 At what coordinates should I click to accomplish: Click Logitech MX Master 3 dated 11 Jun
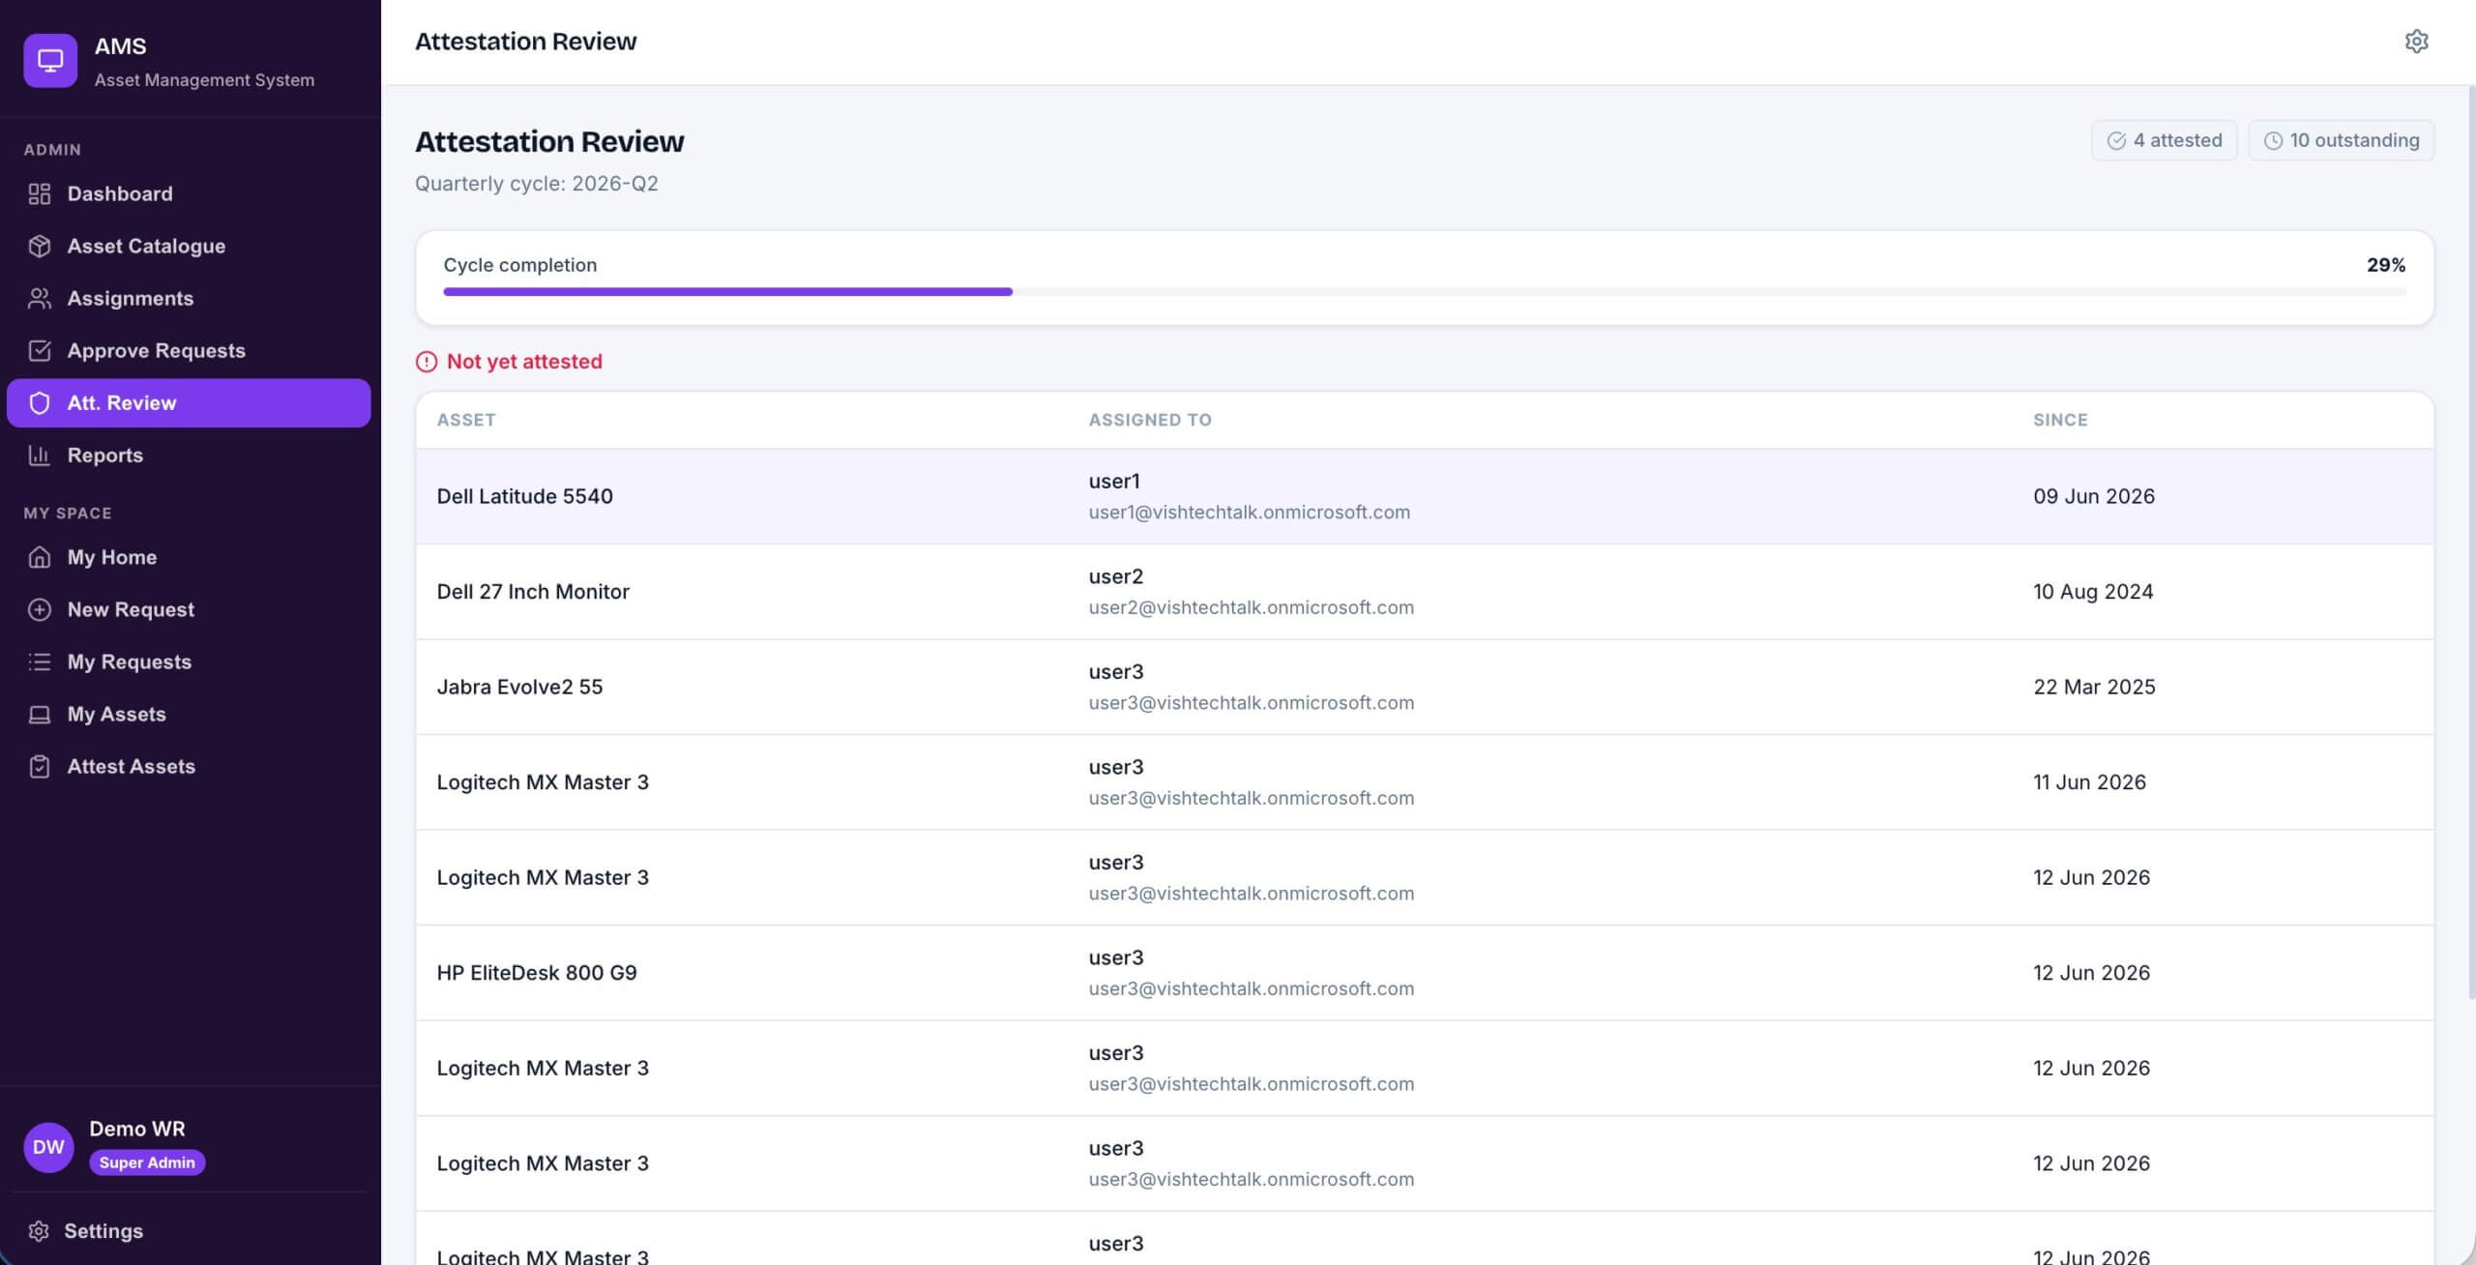(543, 781)
